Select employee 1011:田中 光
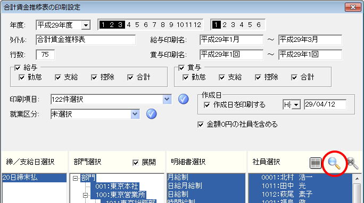The image size is (364, 203). pos(300,186)
